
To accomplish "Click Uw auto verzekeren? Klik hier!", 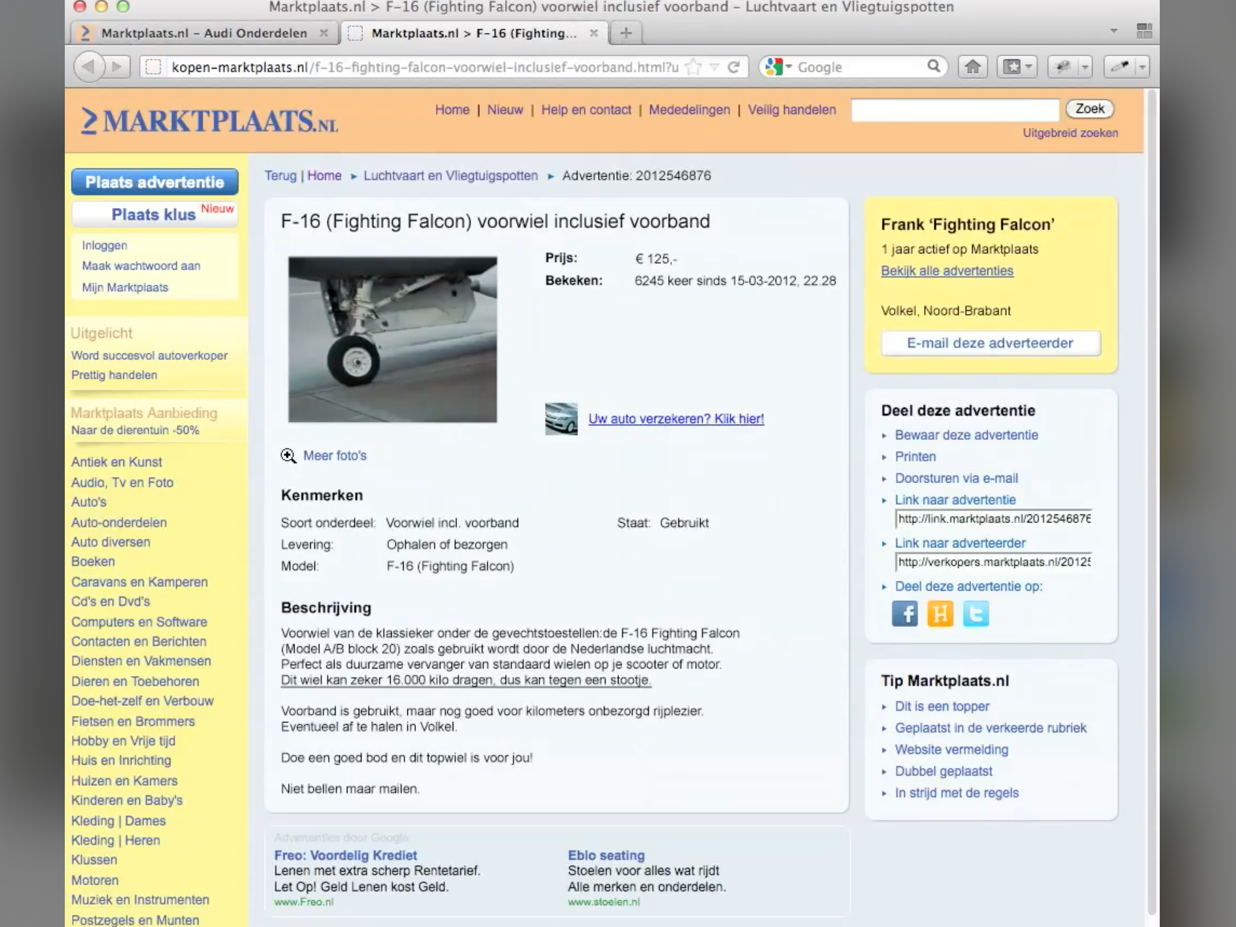I will coord(676,419).
